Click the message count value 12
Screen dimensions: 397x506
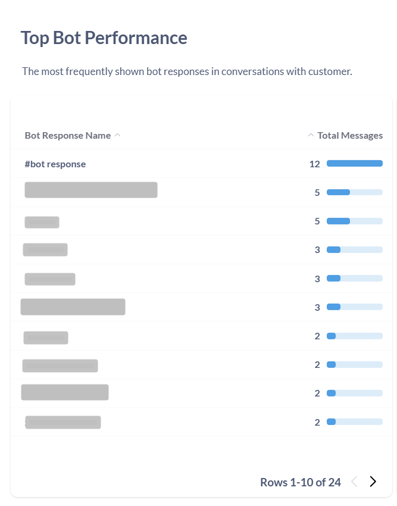(x=314, y=163)
